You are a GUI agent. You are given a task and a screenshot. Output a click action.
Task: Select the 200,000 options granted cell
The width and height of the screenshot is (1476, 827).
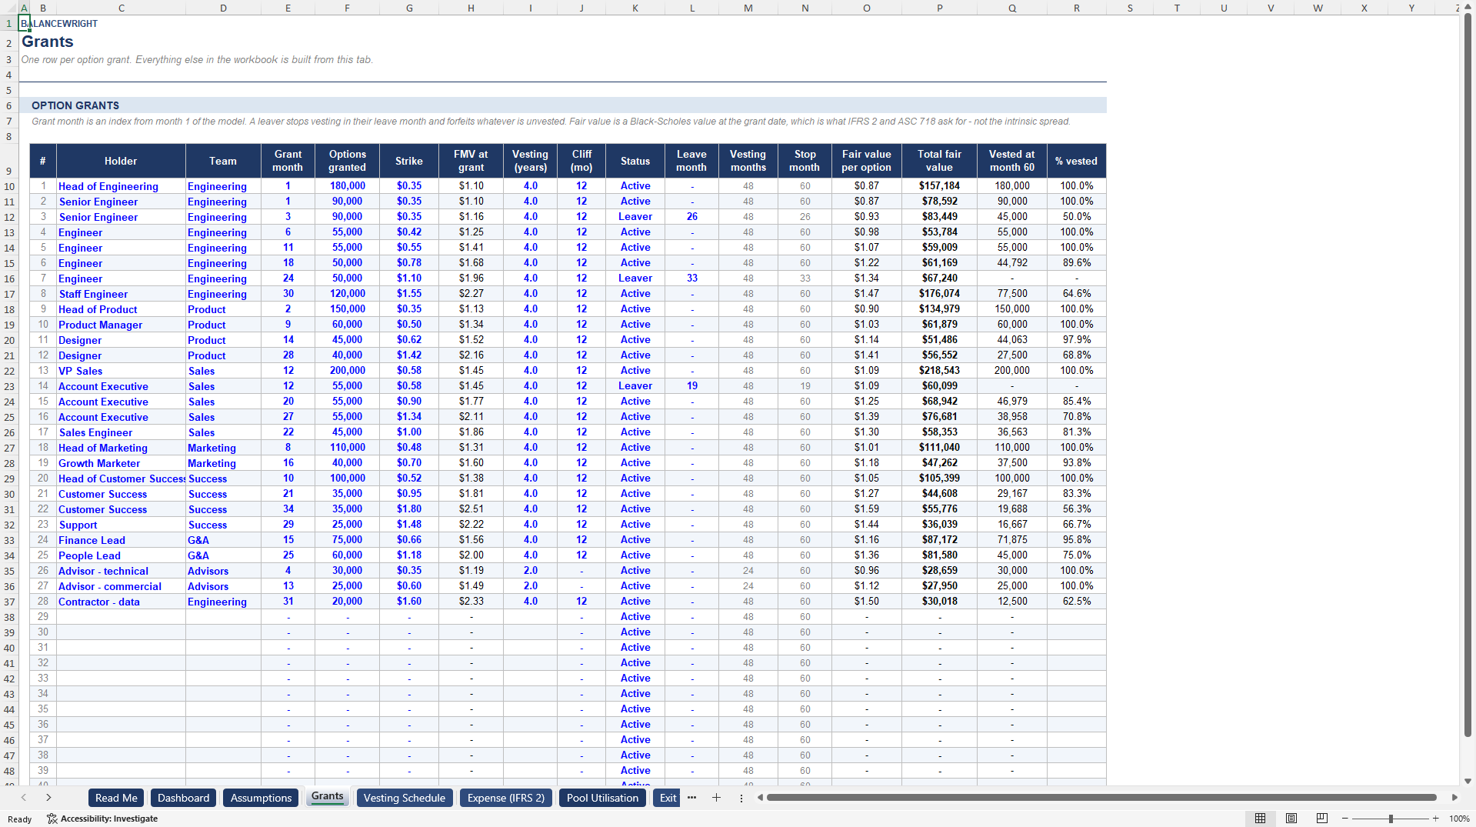347,371
